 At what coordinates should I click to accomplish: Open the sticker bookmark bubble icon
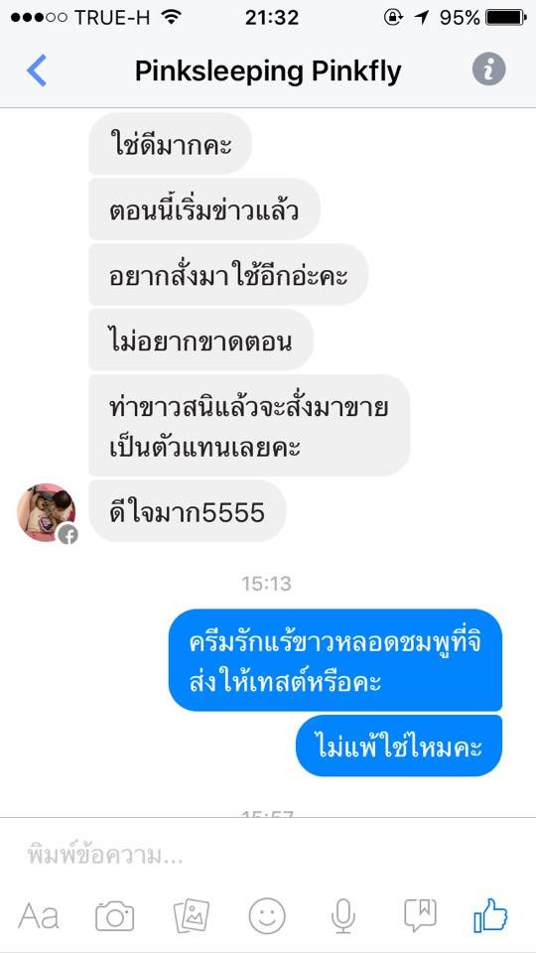click(420, 915)
